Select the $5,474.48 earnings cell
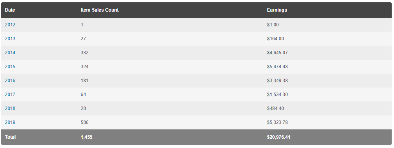Screen dimensions: 394x148 277,67
